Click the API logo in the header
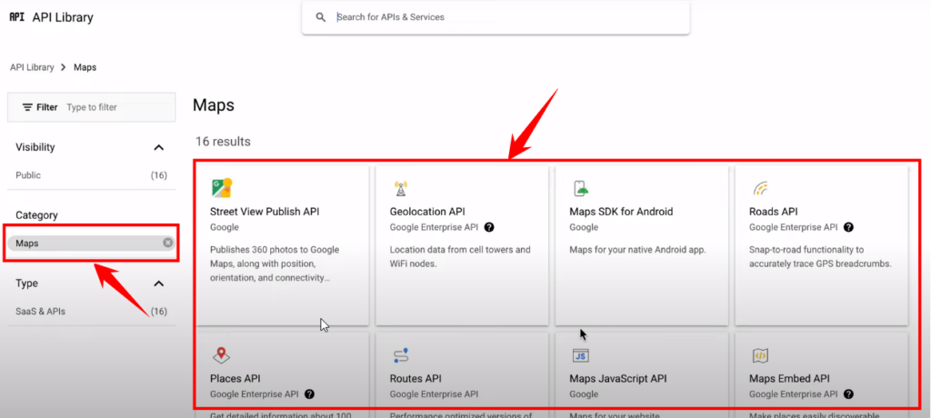The height and width of the screenshot is (418, 931). click(17, 17)
